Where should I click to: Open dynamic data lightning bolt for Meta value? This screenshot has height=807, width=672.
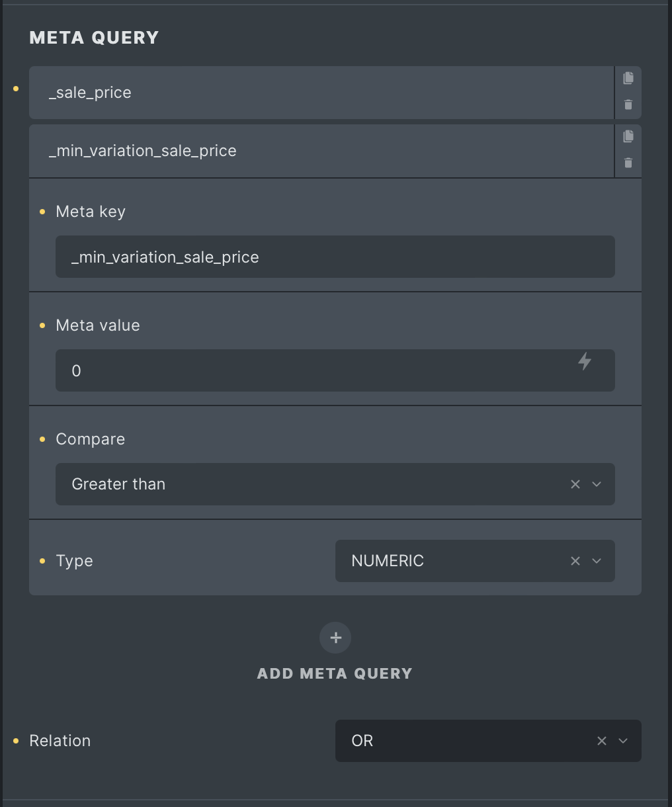point(585,361)
